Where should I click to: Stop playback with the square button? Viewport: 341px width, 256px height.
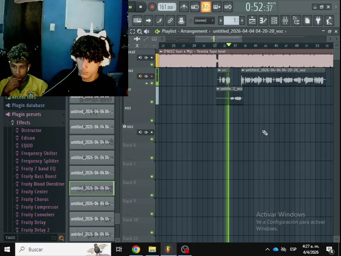pyautogui.click(x=141, y=7)
